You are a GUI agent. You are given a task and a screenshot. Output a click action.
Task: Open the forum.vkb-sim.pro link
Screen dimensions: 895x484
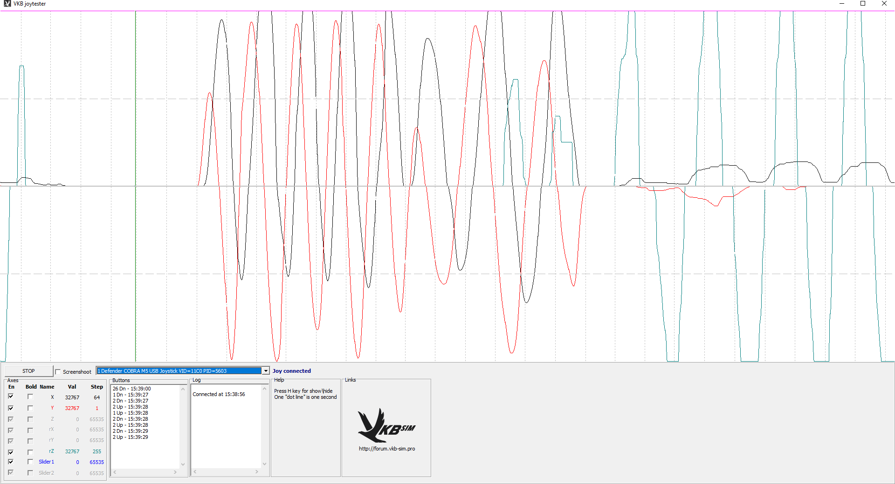pyautogui.click(x=386, y=449)
